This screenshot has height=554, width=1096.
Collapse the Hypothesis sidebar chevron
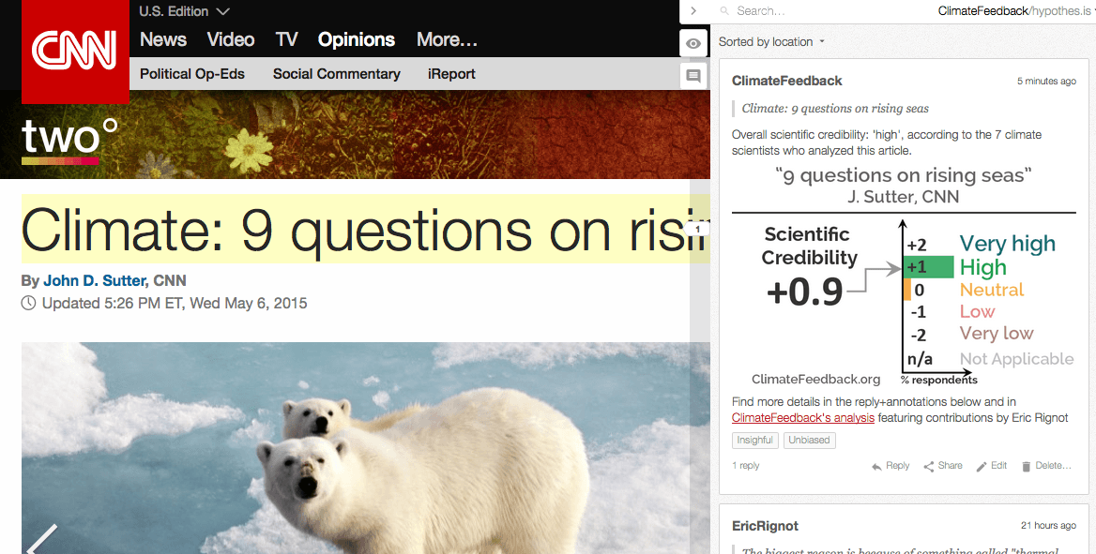[x=693, y=10]
